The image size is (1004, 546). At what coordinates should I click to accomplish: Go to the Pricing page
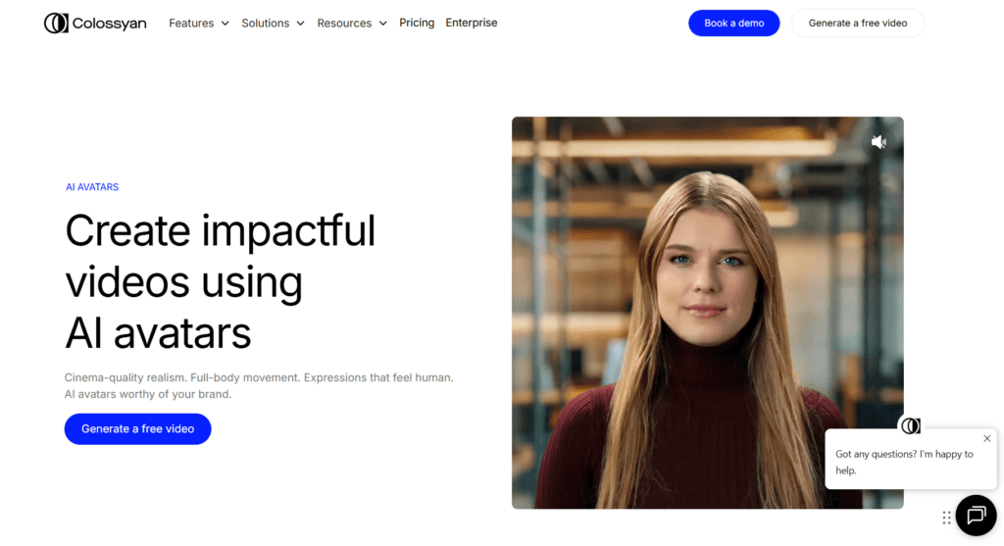tap(417, 23)
